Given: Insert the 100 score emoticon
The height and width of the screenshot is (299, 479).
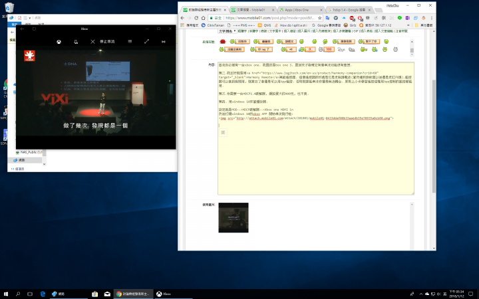Looking at the screenshot, I should pos(326,49).
